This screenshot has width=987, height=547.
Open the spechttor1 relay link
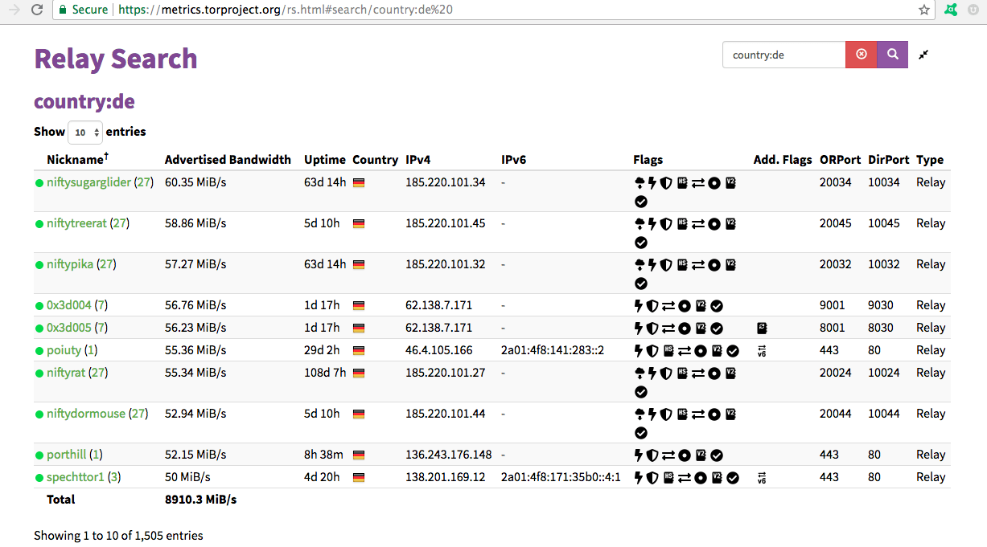coord(76,477)
